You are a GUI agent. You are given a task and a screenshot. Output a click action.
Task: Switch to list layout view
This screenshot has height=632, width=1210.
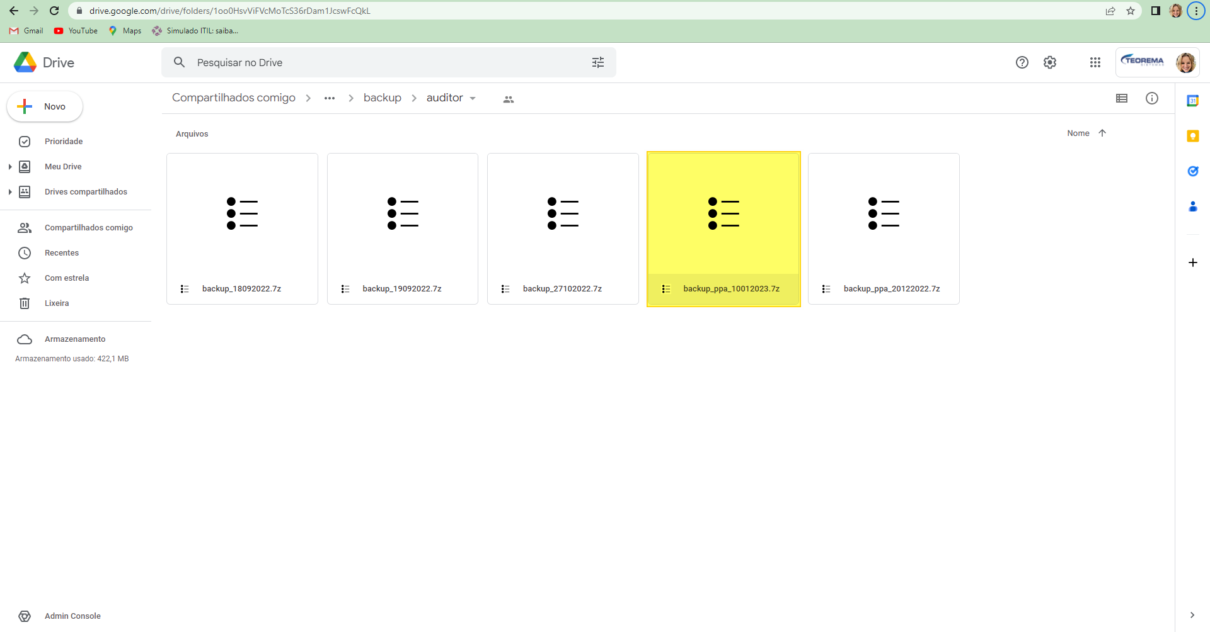tap(1122, 98)
